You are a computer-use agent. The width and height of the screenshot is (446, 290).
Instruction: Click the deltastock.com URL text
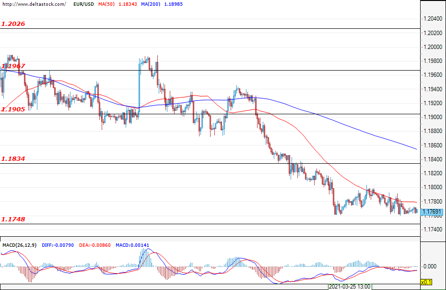34,4
